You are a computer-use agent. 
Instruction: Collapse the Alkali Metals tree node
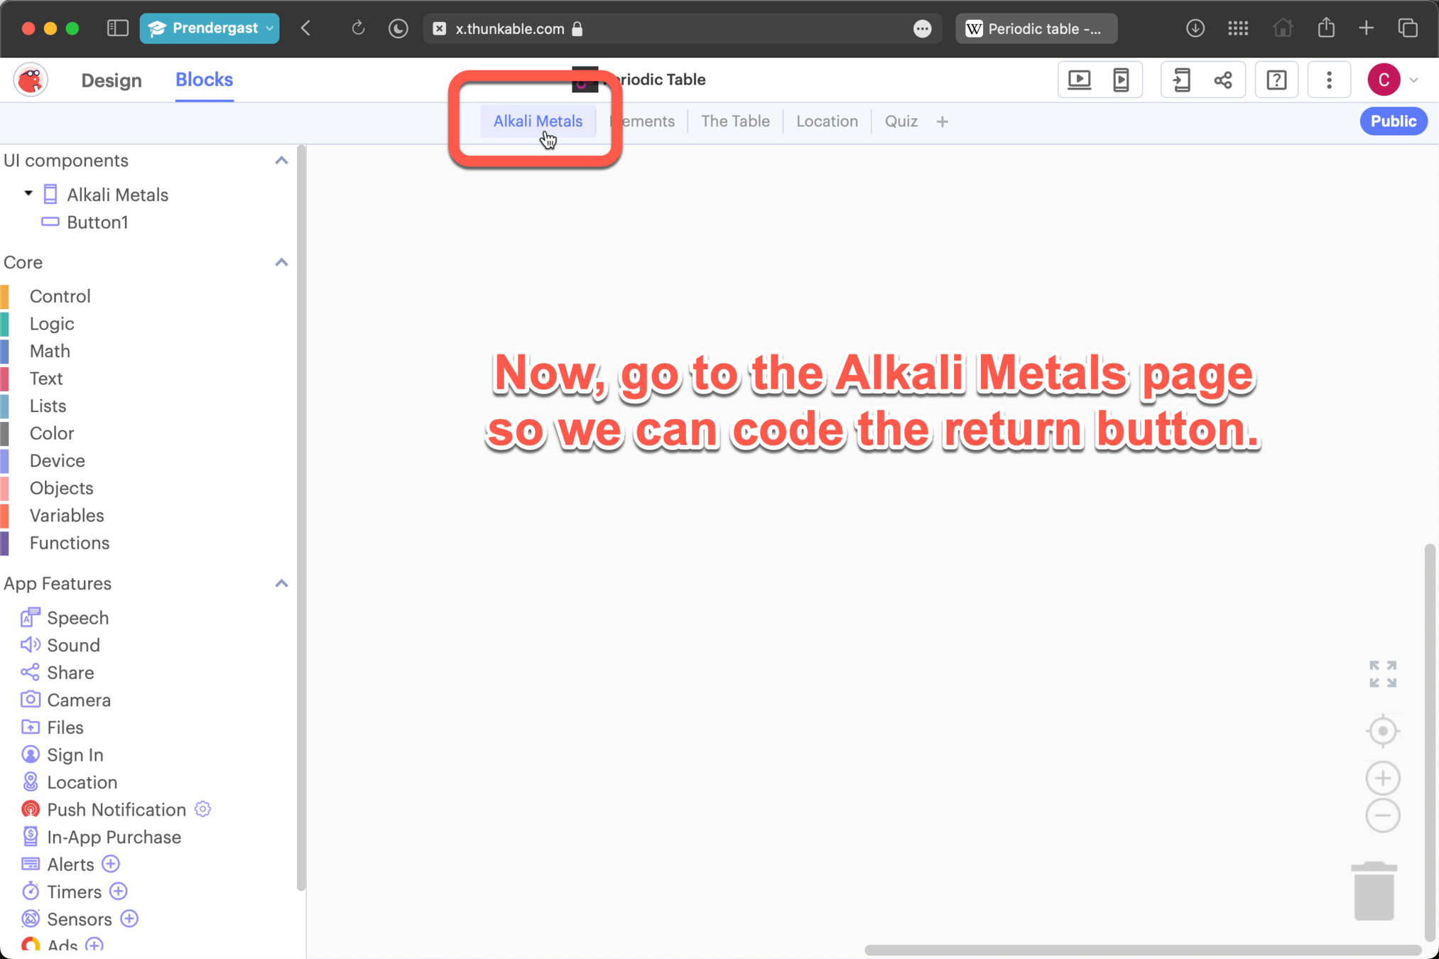pos(28,194)
